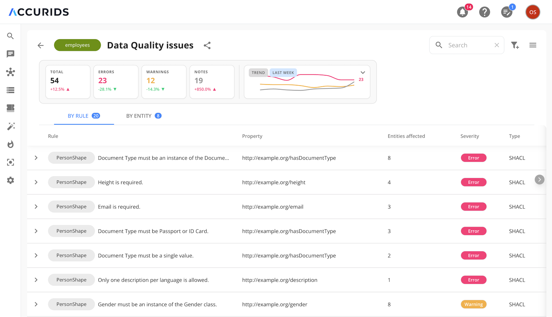Switch to the BY ENTITY tab

click(144, 116)
